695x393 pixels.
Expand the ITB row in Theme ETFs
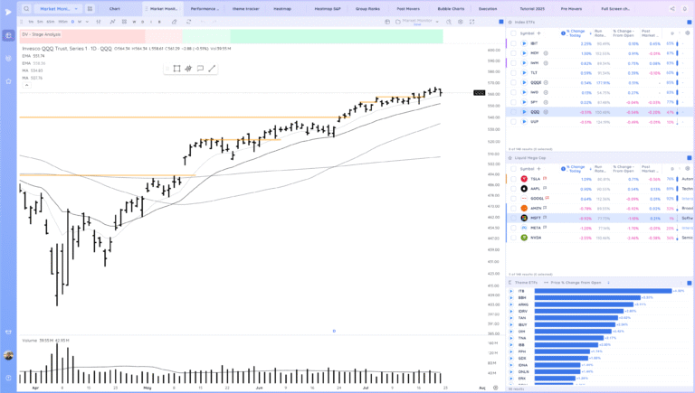(x=511, y=291)
